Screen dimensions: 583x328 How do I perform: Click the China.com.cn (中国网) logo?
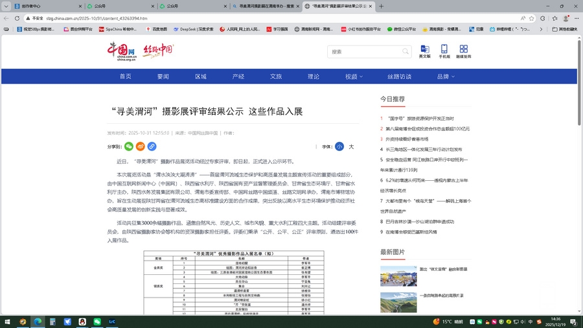[x=121, y=51]
